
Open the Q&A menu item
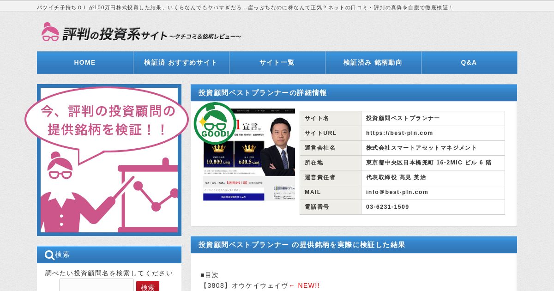pyautogui.click(x=469, y=63)
